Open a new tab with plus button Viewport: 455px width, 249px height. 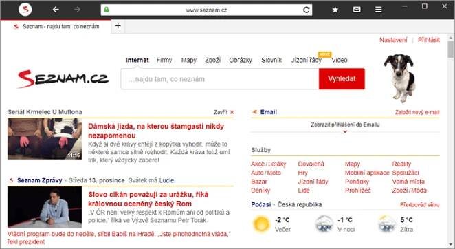(x=118, y=26)
